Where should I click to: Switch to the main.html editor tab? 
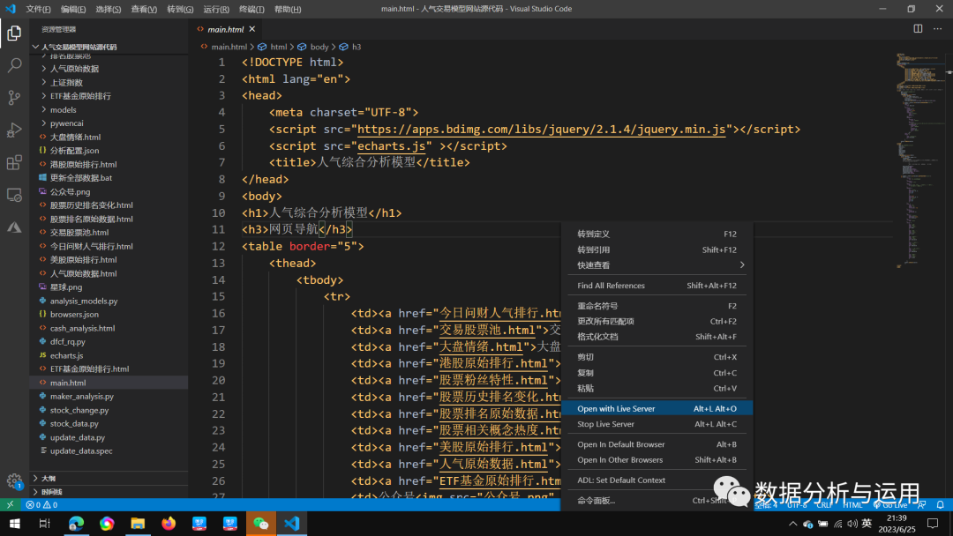tap(226, 29)
